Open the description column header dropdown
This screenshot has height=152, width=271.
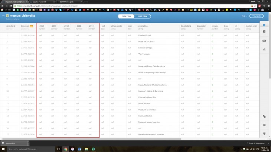tap(144, 26)
